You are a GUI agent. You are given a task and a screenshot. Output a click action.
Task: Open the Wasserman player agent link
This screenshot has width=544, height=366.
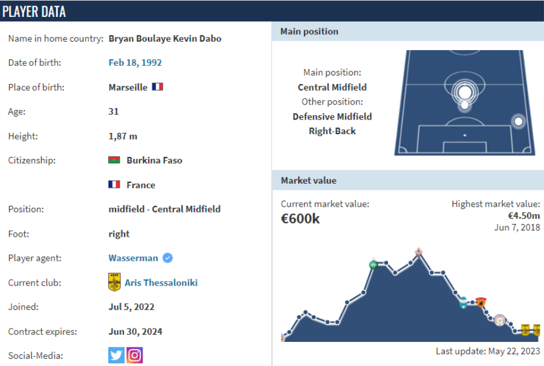point(133,258)
